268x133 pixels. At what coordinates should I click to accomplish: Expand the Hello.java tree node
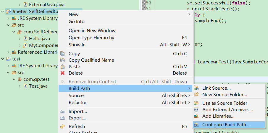point(20,39)
